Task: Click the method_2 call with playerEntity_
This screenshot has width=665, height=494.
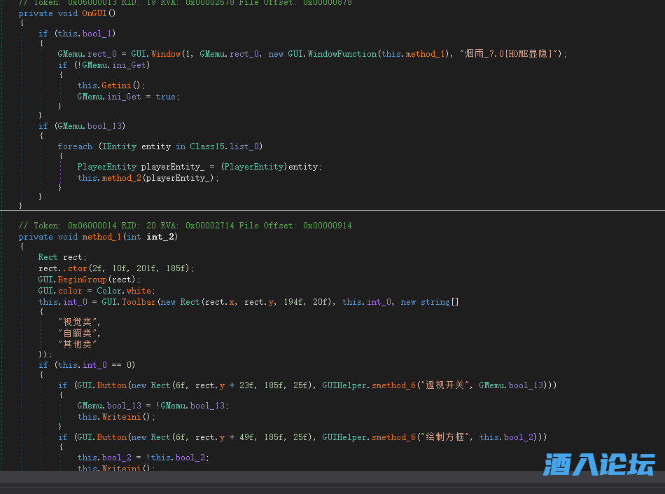Action: [x=121, y=178]
